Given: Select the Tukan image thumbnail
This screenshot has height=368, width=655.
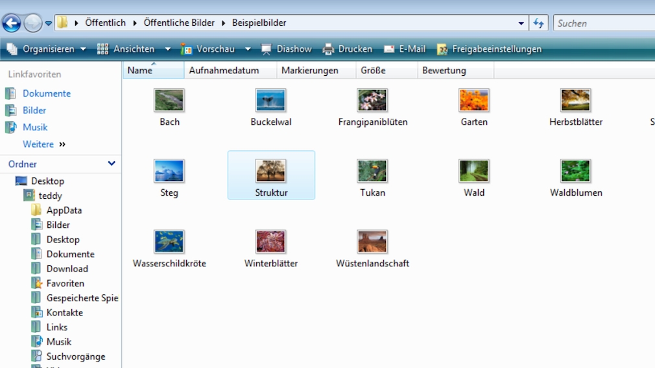Looking at the screenshot, I should tap(372, 172).
